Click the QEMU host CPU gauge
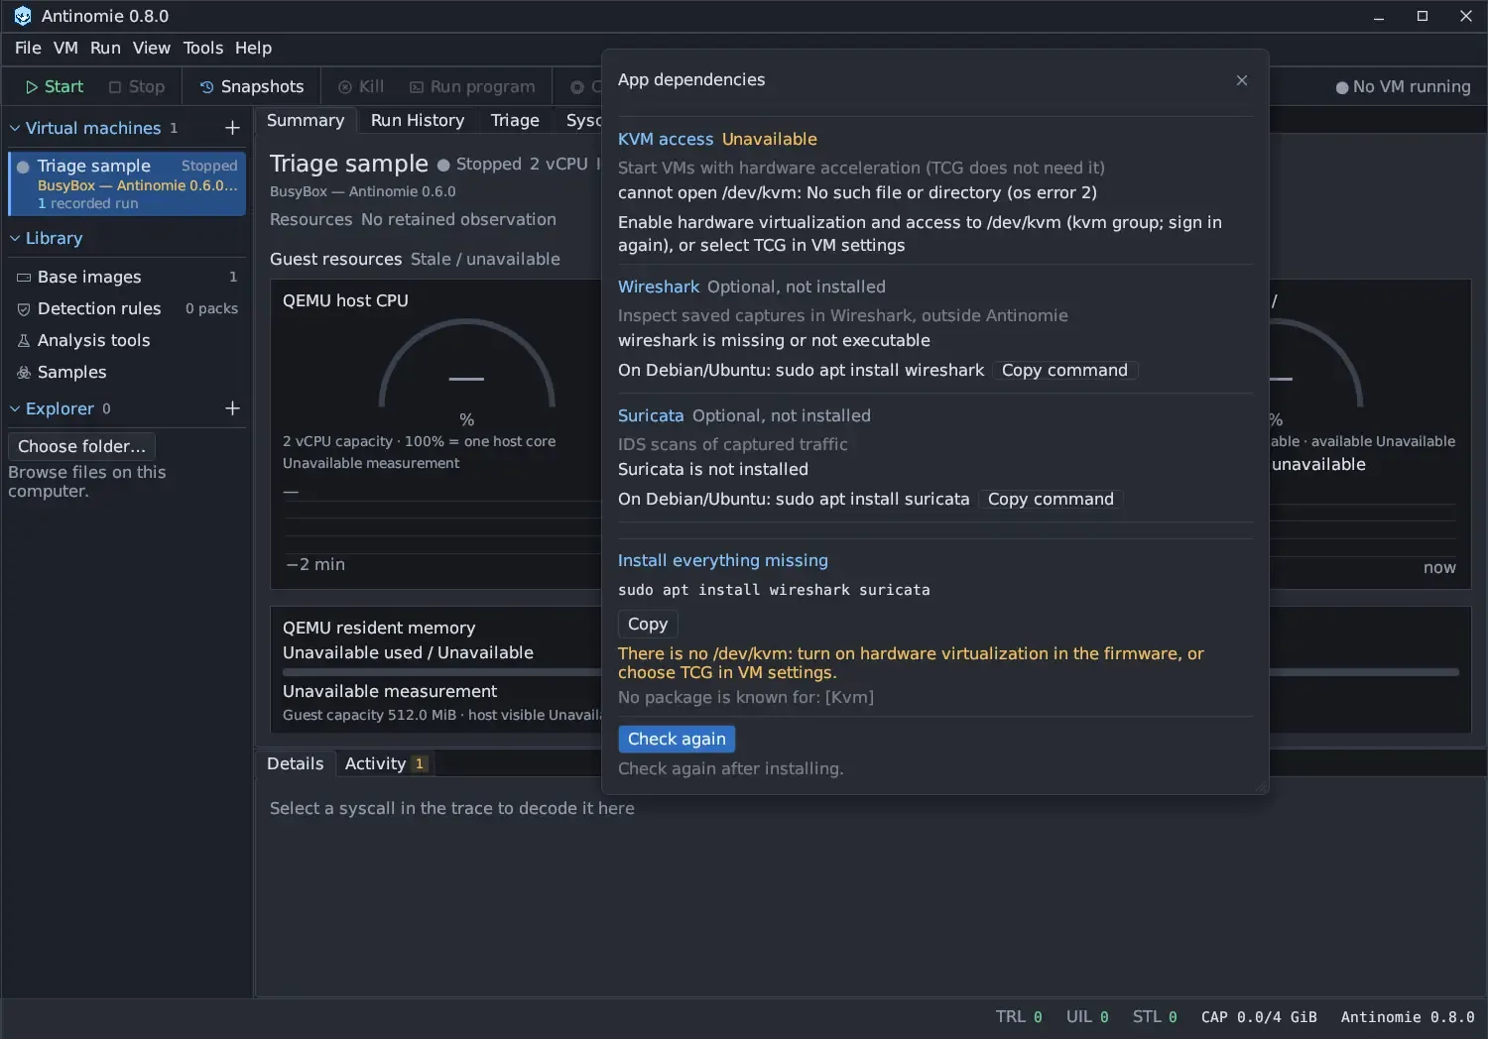 pyautogui.click(x=466, y=365)
